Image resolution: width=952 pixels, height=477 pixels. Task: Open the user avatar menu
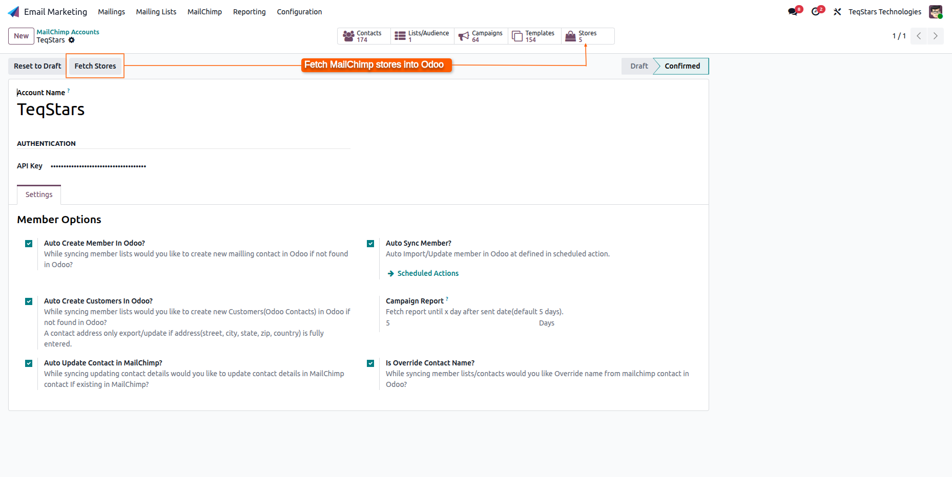tap(936, 12)
